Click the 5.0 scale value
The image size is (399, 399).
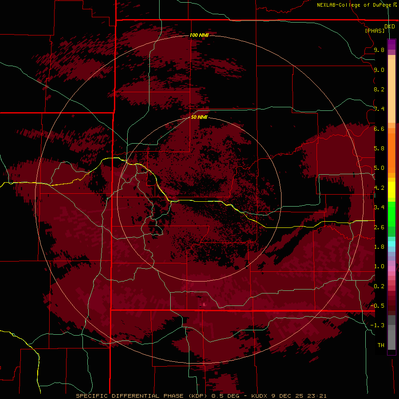[x=379, y=168]
